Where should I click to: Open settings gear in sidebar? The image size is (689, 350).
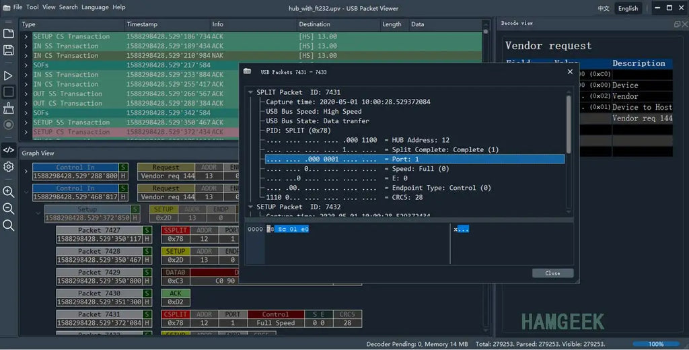[8, 167]
